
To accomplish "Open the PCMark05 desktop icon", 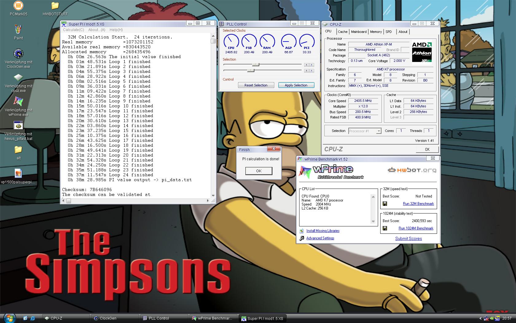I will 18,6.
